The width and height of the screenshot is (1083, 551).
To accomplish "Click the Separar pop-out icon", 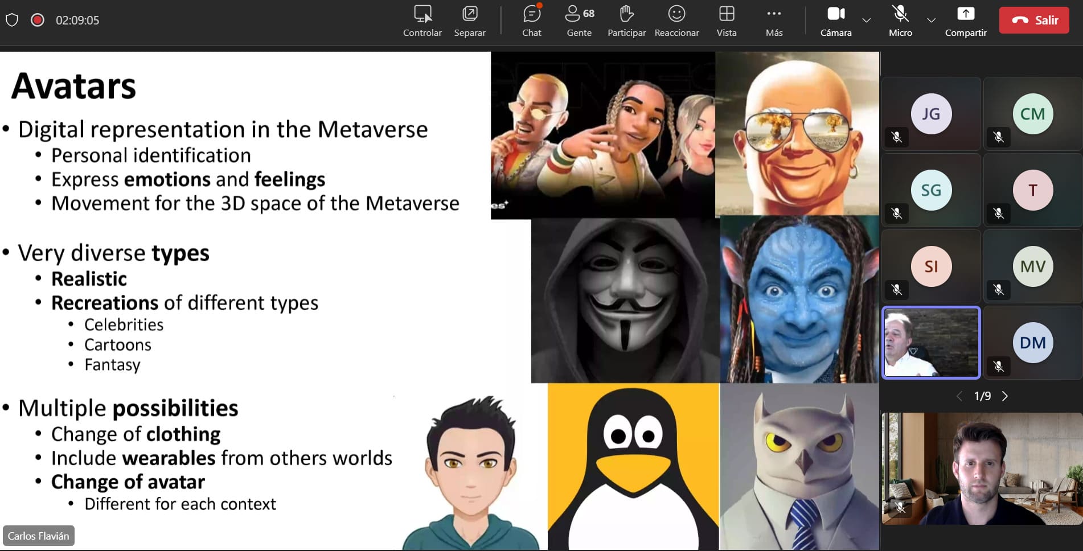I will point(470,14).
